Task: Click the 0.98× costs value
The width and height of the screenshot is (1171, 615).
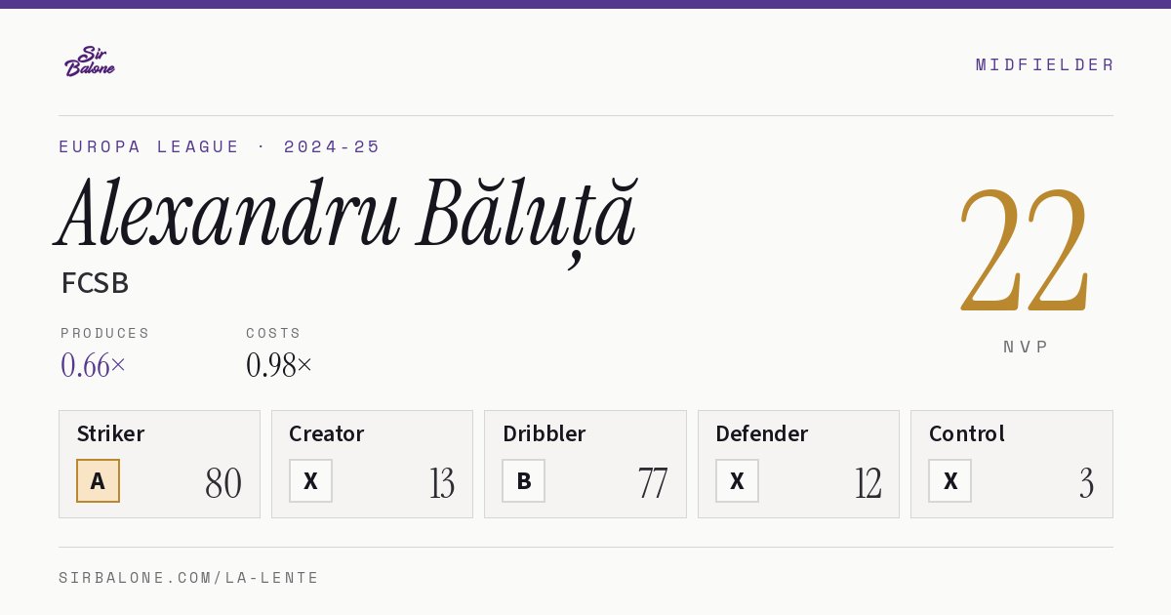Action: pos(279,365)
